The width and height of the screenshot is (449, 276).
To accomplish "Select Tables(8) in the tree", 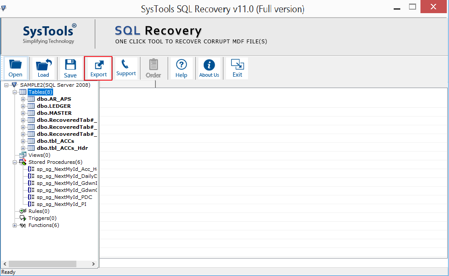I will click(40, 92).
